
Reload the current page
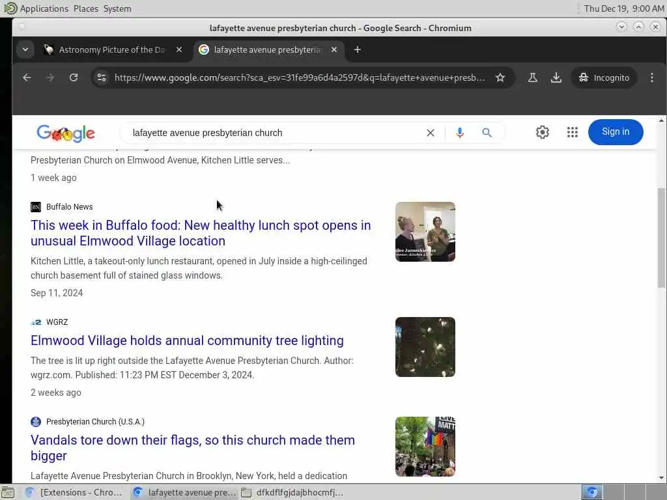[74, 77]
